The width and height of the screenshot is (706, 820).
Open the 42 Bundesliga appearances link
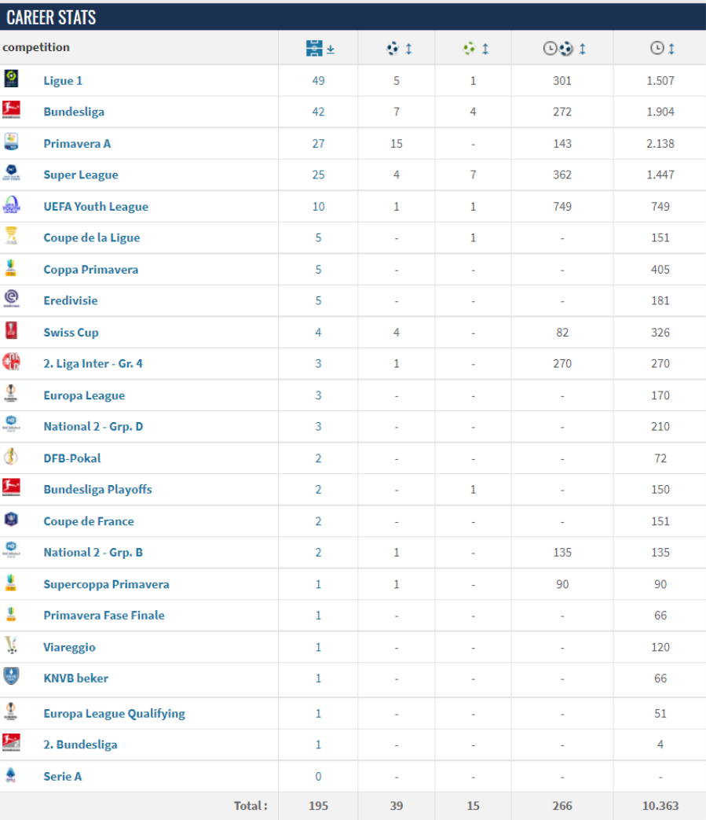coord(319,112)
